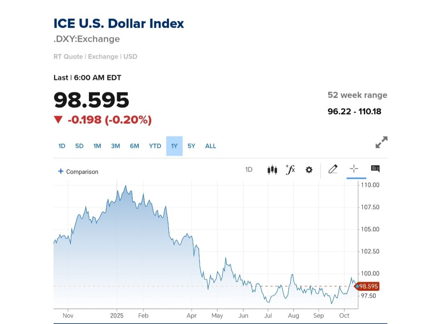Click the 98.595 current price marker
Viewport: 440px width, 324px height.
[x=368, y=286]
